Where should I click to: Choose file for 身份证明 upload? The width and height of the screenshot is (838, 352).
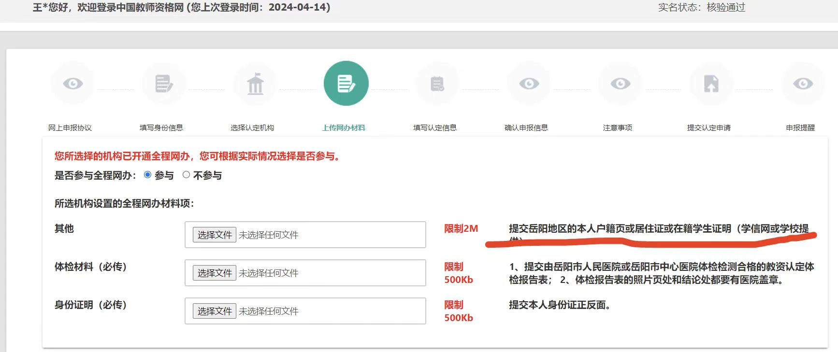[x=215, y=311]
